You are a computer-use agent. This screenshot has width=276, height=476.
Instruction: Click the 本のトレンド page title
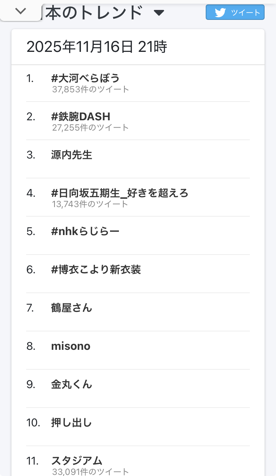click(x=94, y=13)
